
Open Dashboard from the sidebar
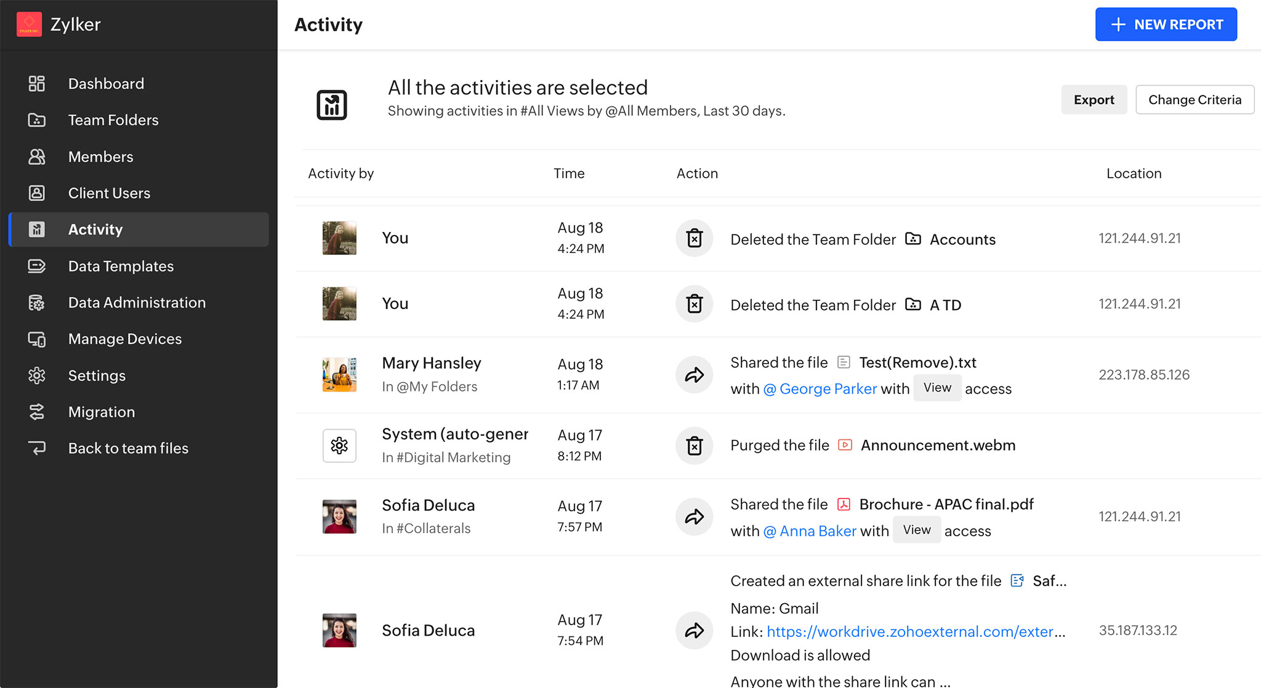click(106, 84)
